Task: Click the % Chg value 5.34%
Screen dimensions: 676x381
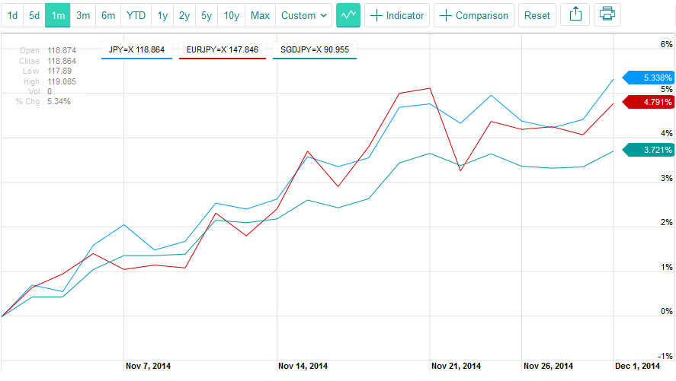Action: coord(59,101)
